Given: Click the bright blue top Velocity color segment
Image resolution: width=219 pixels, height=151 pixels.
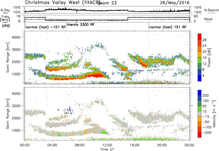Looking at the screenshot, I should [x=200, y=93].
